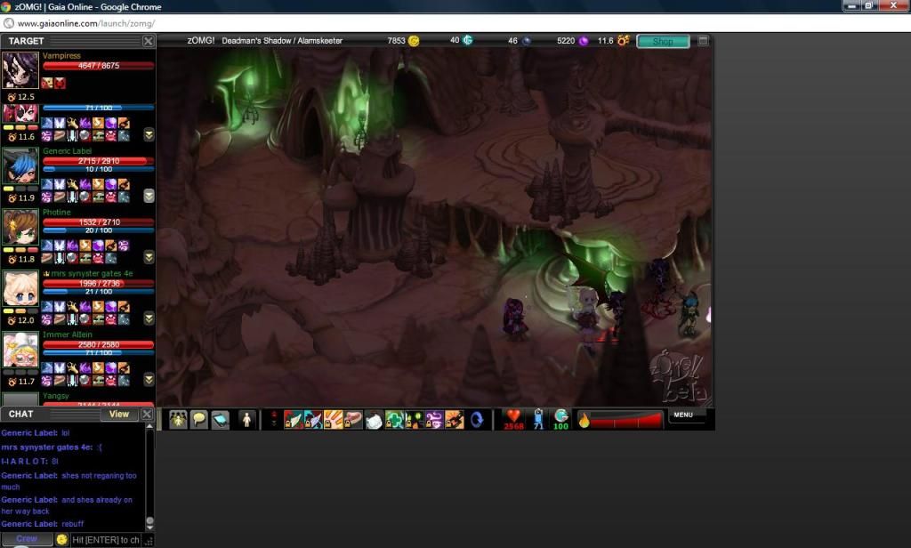Click the Gaia cash icon beside 40

pos(468,40)
